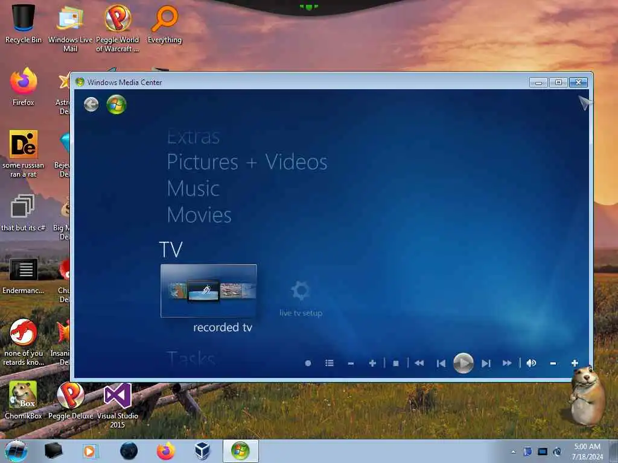This screenshot has width=618, height=463.
Task: Select Pictures + Videos menu entry
Action: (x=247, y=162)
